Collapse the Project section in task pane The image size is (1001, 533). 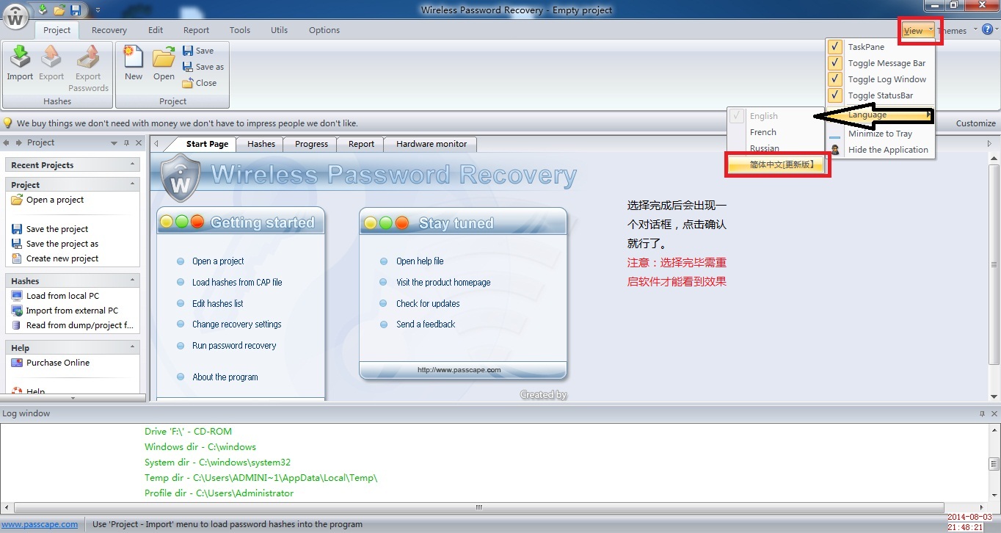click(x=133, y=184)
